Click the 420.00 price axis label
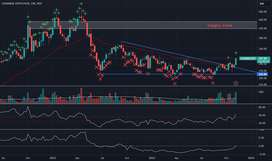The image size is (272, 161). click(x=262, y=28)
